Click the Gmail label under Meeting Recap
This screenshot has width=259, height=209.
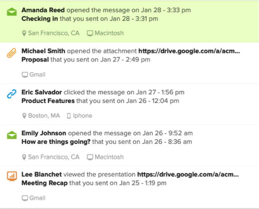pyautogui.click(x=37, y=198)
